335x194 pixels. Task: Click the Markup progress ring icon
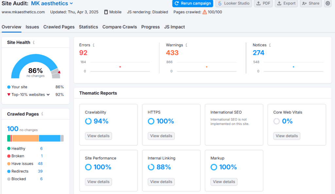pyautogui.click(x=214, y=167)
